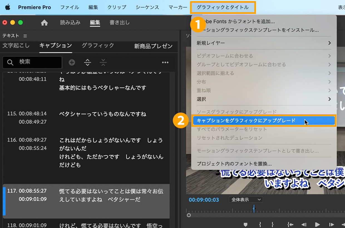Viewport: 345px width, 228px height.
Task: Open the 全体表示 zoom level dropdown
Action: click(x=246, y=200)
